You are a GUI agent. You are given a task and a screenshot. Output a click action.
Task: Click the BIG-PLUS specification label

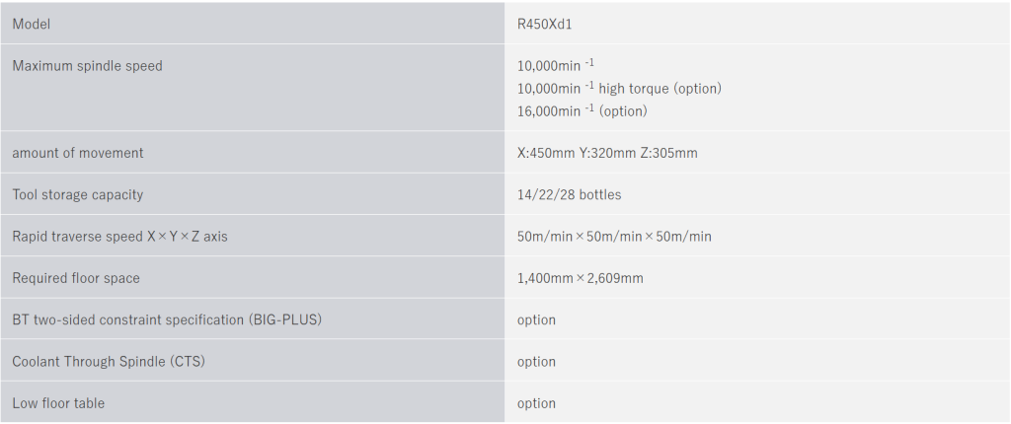tap(167, 320)
